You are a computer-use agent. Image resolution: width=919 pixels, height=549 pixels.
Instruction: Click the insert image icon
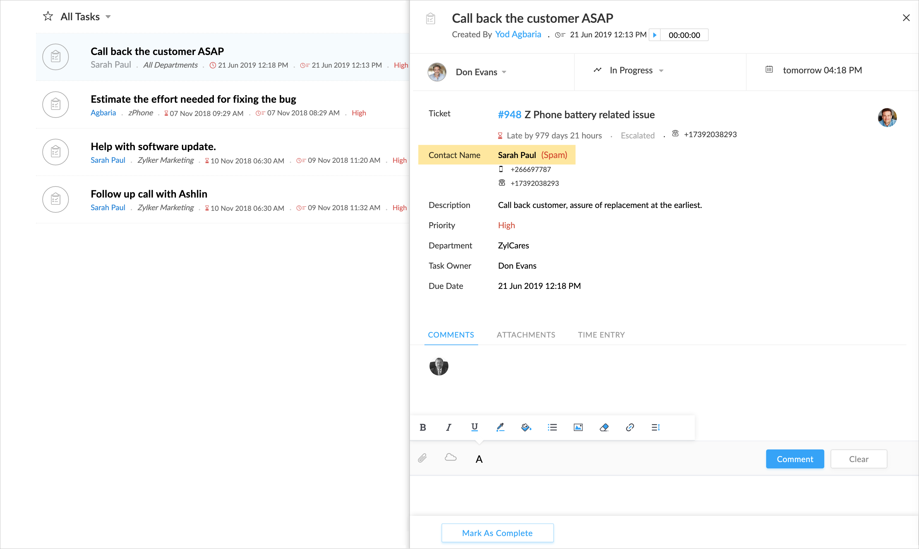[x=578, y=427]
